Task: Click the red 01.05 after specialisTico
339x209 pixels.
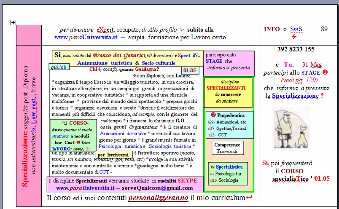Action: click(322, 179)
